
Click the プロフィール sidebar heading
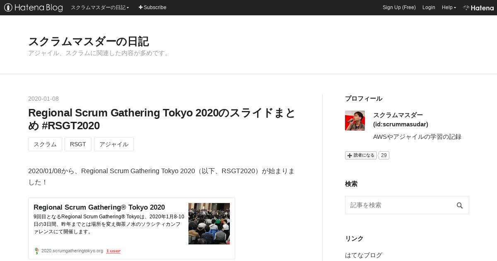[364, 99]
